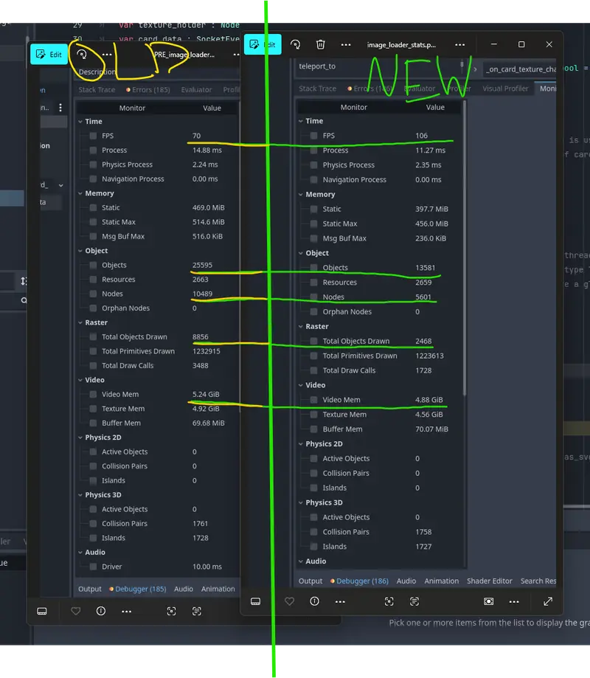
Task: Open the Debugger (186) bottom panel
Action: click(x=358, y=581)
